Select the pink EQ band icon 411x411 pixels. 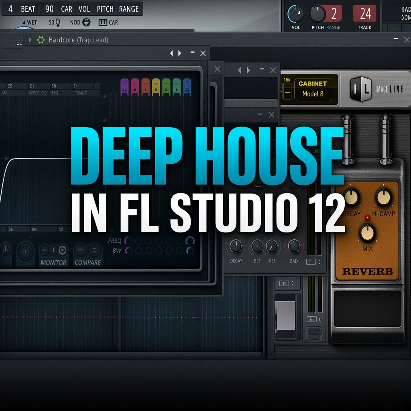pos(135,87)
